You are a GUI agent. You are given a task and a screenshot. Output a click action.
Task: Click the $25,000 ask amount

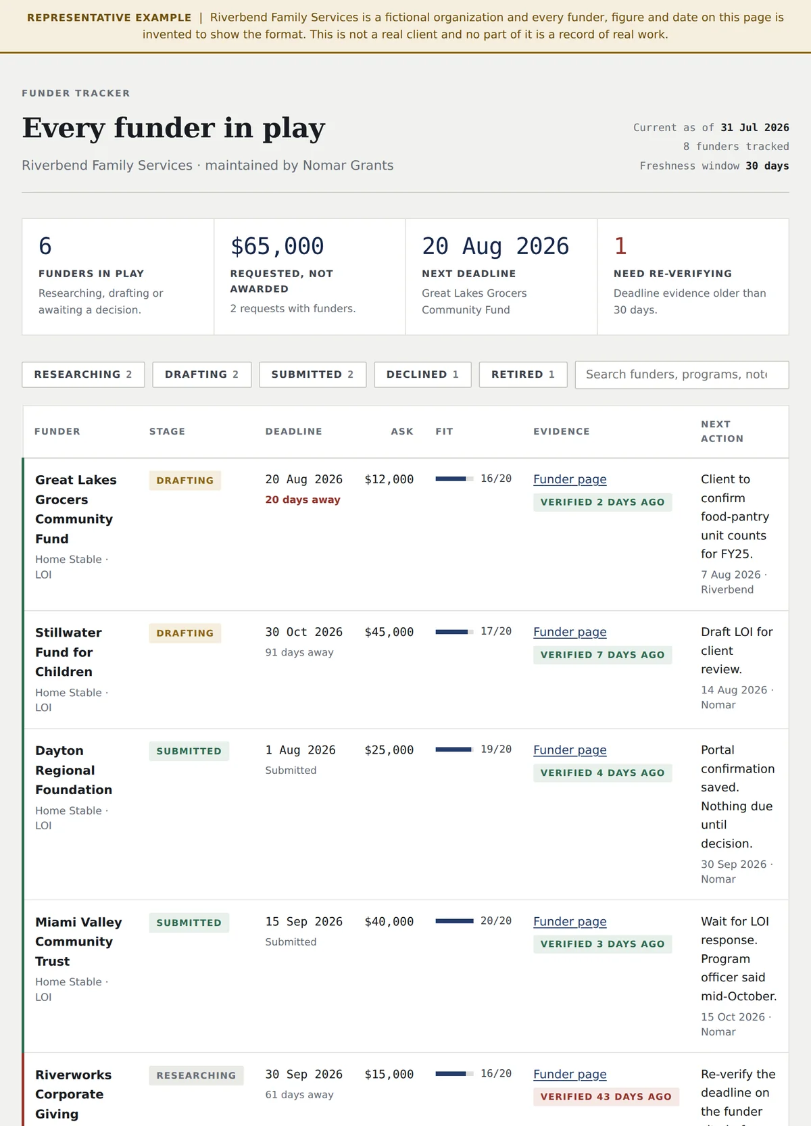[x=389, y=750]
